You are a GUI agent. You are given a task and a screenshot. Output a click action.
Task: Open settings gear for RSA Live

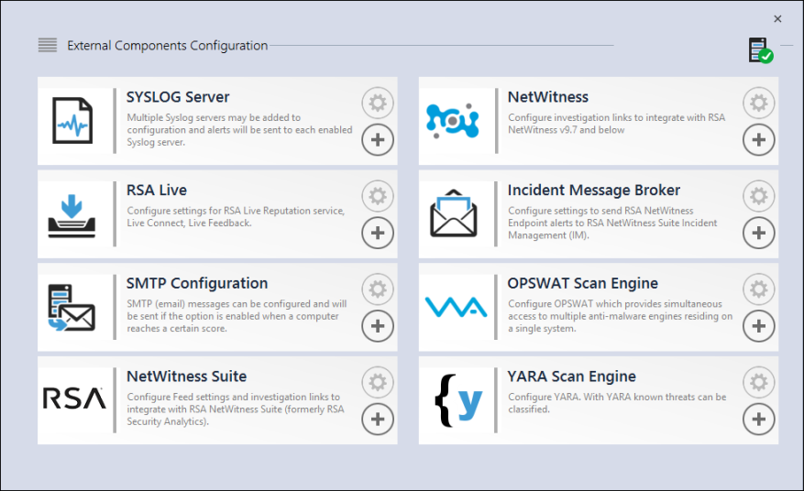pos(378,196)
